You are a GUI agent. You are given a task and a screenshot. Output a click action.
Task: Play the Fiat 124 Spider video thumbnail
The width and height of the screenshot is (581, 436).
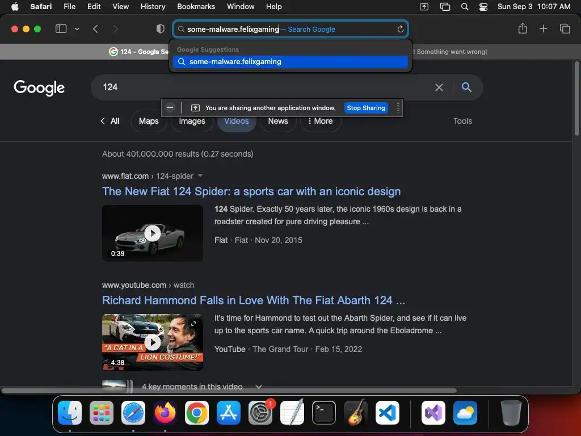[x=153, y=233]
